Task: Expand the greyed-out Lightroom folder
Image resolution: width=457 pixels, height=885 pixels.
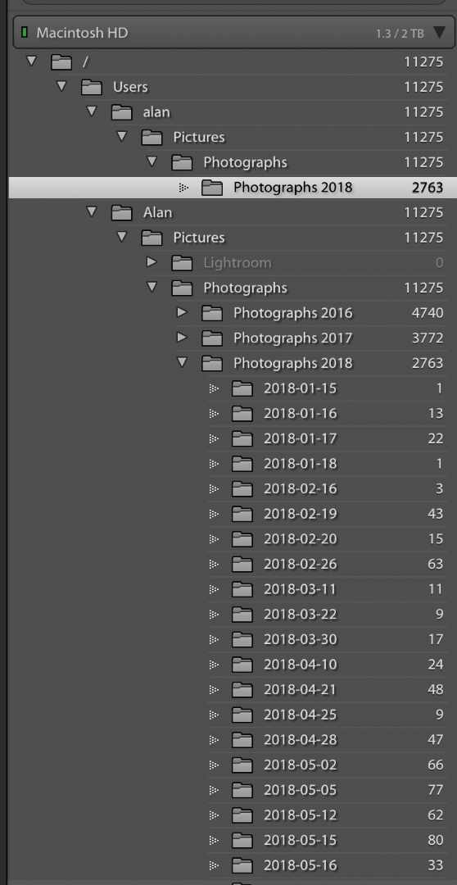Action: (x=152, y=262)
